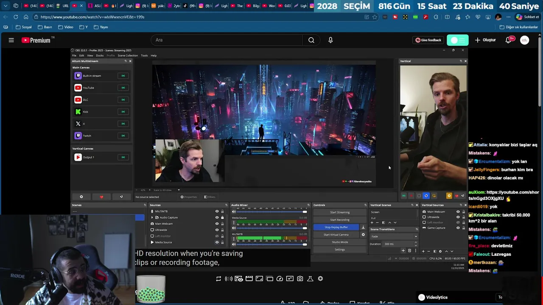The image size is (543, 305).
Task: Adjust the Mic/SM7B volume slider at bottom
Action: [x=271, y=244]
